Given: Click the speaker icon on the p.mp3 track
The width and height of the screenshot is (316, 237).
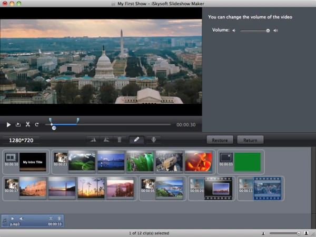Looking at the screenshot, I should [21, 218].
